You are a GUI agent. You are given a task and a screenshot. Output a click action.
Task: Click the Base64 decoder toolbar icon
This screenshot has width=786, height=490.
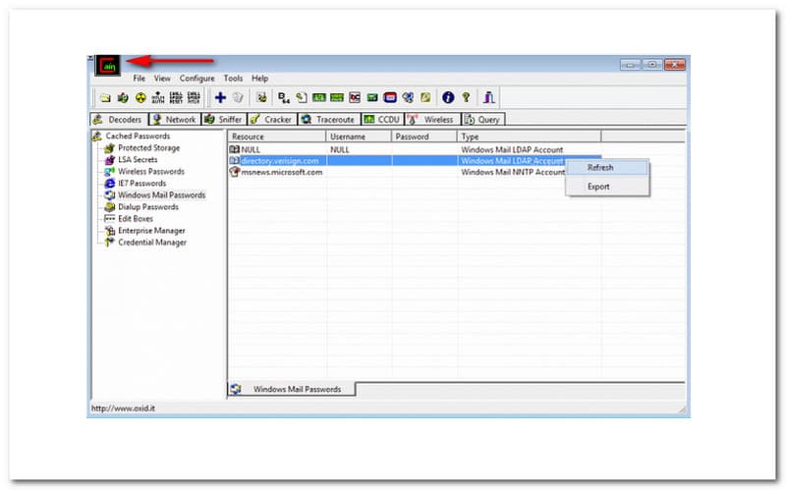pos(284,97)
